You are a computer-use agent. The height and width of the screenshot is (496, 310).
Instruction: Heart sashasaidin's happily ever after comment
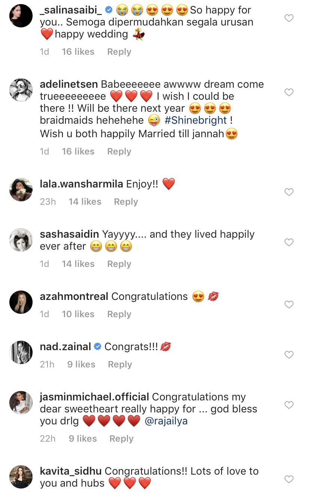pyautogui.click(x=289, y=243)
